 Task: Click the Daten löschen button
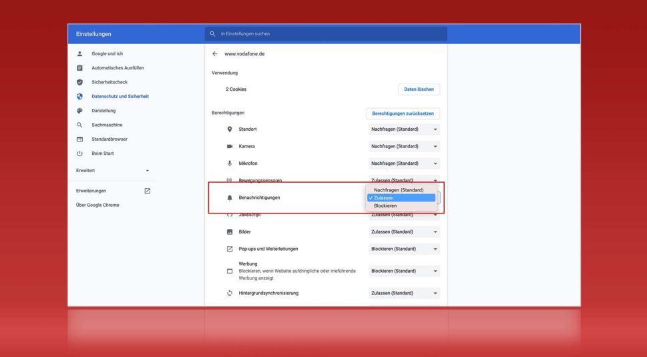click(x=419, y=89)
